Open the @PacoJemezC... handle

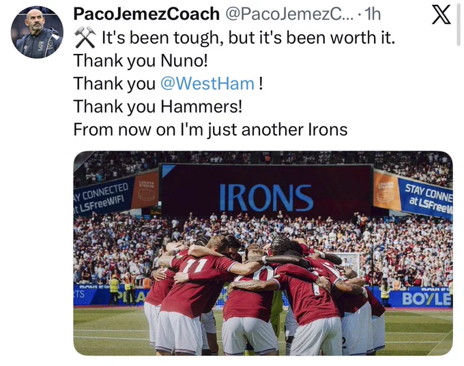coord(290,14)
